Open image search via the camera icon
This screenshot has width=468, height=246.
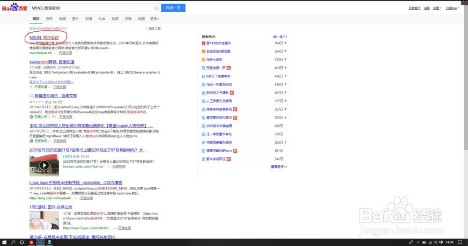tap(156, 8)
